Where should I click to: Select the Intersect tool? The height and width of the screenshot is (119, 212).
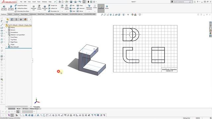80,8
